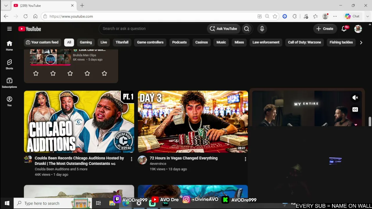The image size is (372, 209).
Task: Select the Music filter chip
Action: click(221, 42)
